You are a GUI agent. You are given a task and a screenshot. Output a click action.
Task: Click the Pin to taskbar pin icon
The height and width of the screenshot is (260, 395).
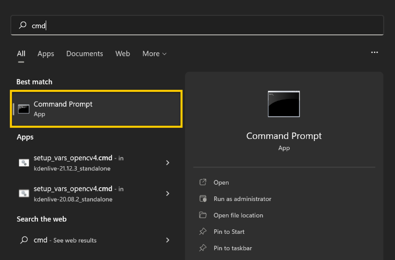203,248
